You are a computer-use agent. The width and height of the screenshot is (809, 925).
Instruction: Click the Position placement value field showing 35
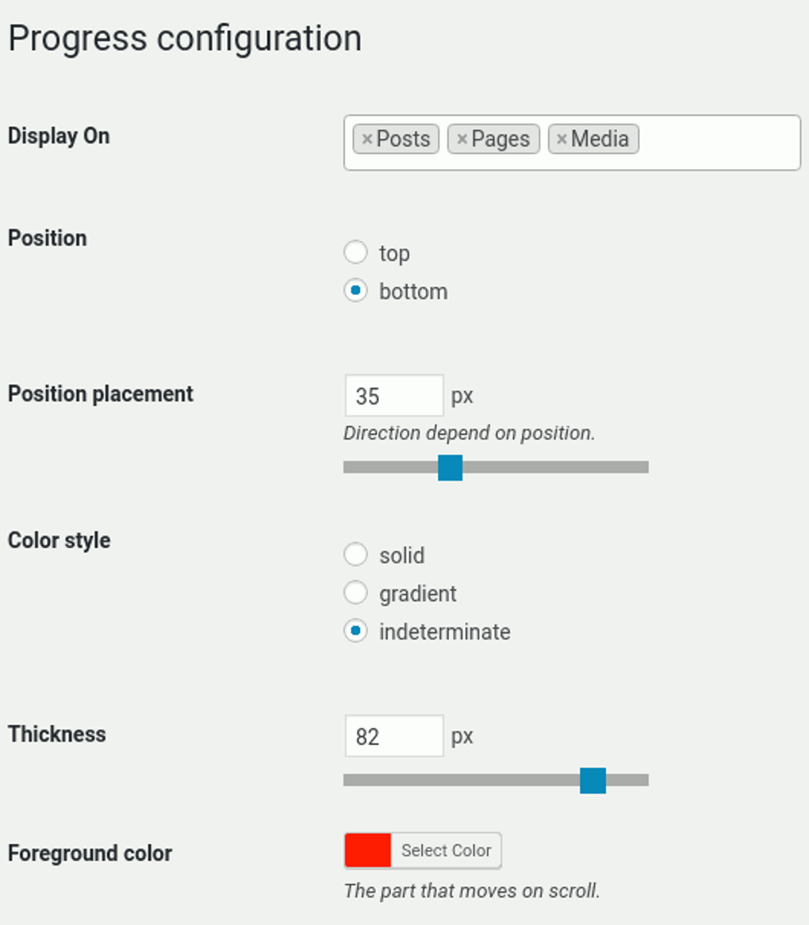coord(393,394)
